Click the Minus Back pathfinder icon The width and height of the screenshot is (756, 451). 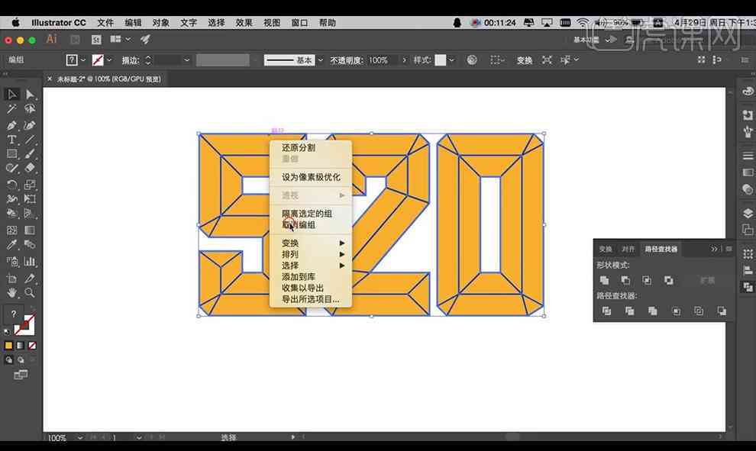pyautogui.click(x=722, y=311)
